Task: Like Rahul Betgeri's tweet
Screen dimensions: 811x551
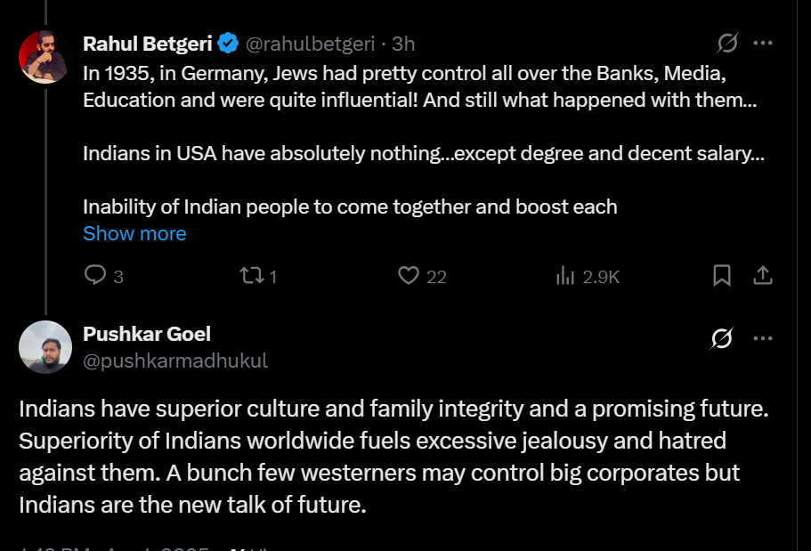Action: (408, 276)
